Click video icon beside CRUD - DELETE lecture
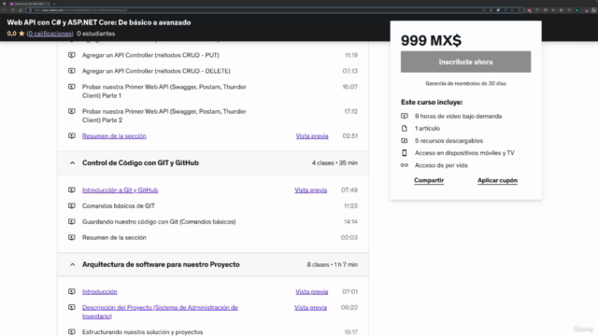This screenshot has width=598, height=336. tap(72, 71)
